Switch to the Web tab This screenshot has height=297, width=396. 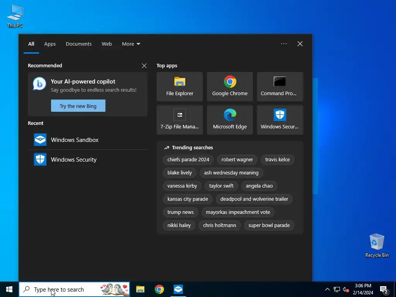(x=107, y=44)
